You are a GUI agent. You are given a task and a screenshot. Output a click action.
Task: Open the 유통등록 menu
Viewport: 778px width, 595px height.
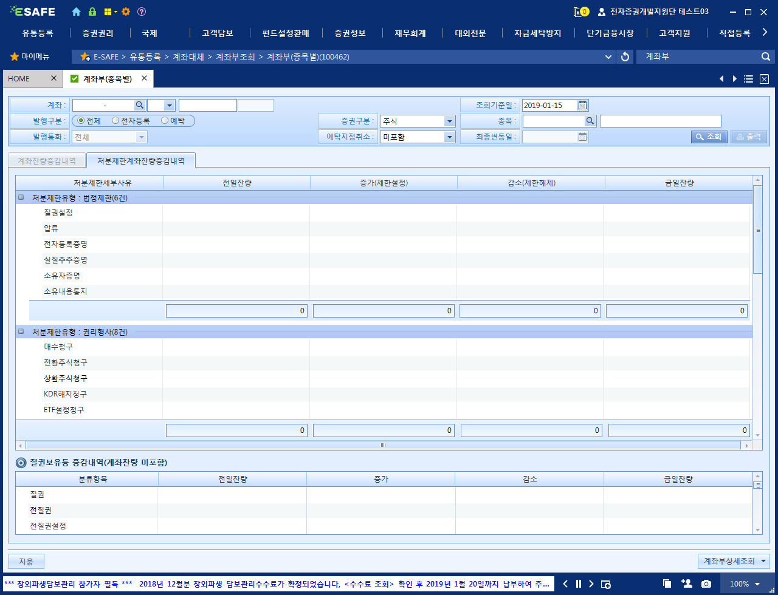point(38,33)
